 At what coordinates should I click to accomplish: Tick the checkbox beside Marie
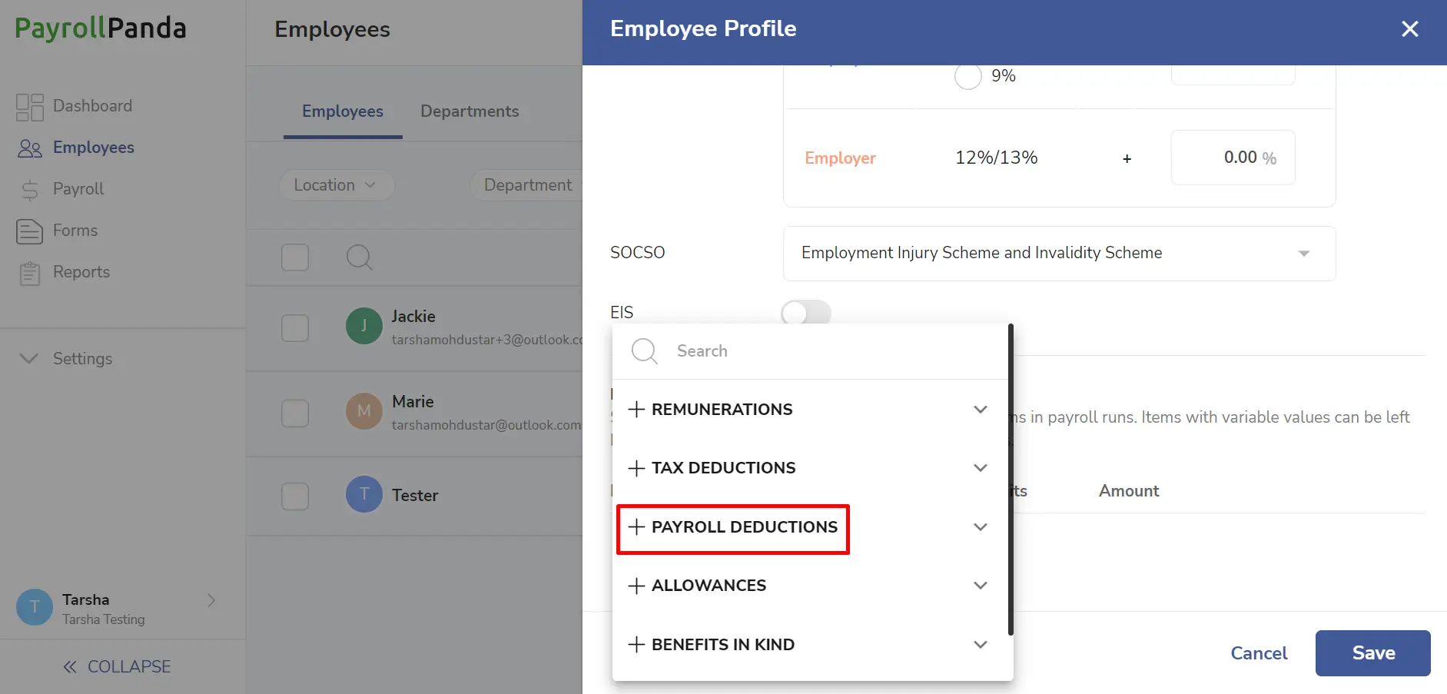tap(295, 413)
